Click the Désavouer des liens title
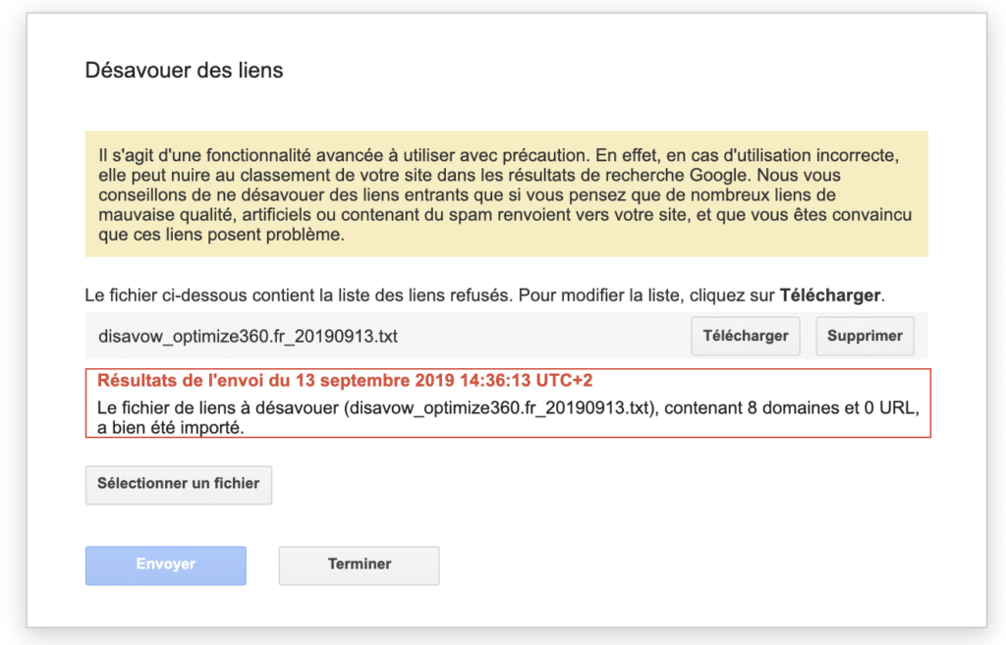Screen dimensions: 1006x645 (184, 71)
